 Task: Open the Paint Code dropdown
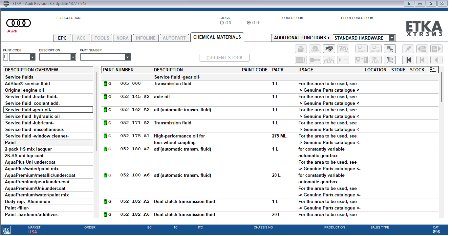[x=32, y=57]
